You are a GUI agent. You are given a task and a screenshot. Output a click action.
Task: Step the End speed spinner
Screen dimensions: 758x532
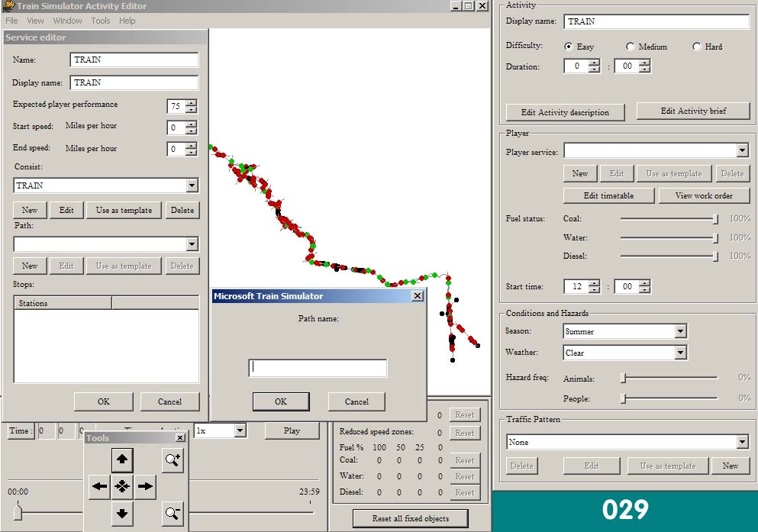[x=192, y=149]
